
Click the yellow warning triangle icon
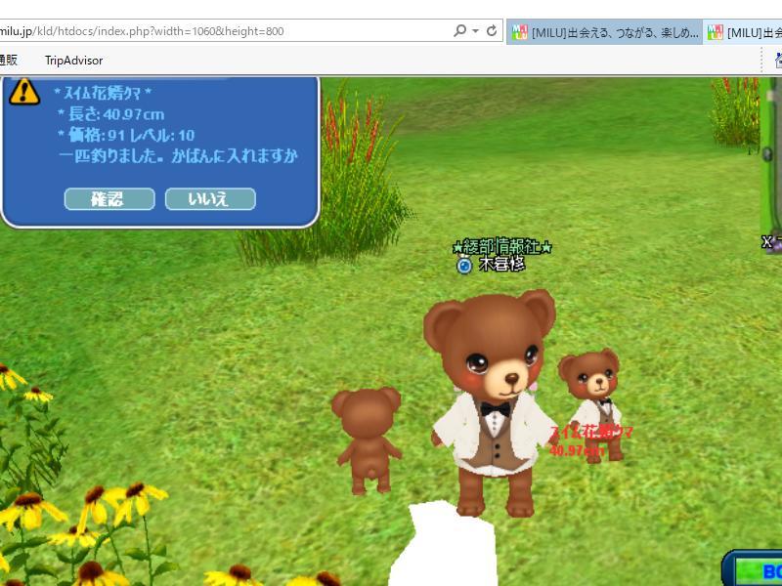click(23, 92)
